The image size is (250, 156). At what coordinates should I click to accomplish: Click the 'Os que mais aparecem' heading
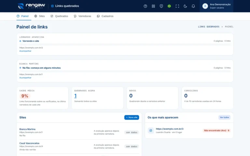pyautogui.click(x=163, y=117)
